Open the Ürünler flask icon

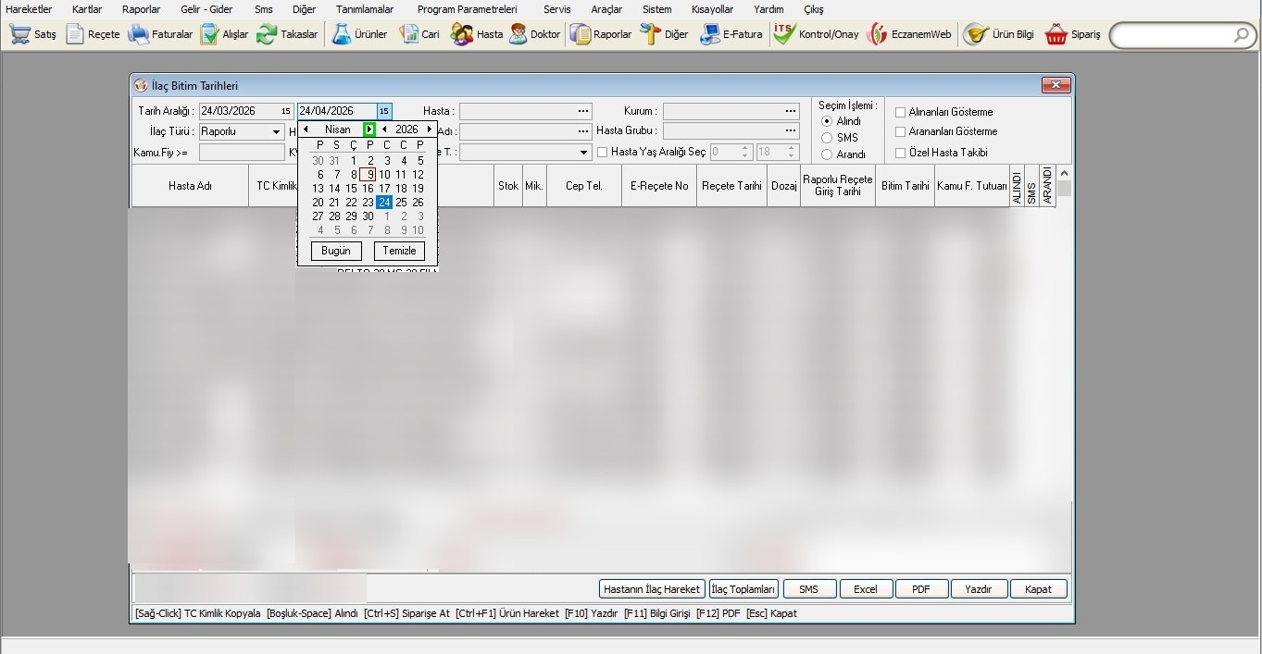coord(342,34)
